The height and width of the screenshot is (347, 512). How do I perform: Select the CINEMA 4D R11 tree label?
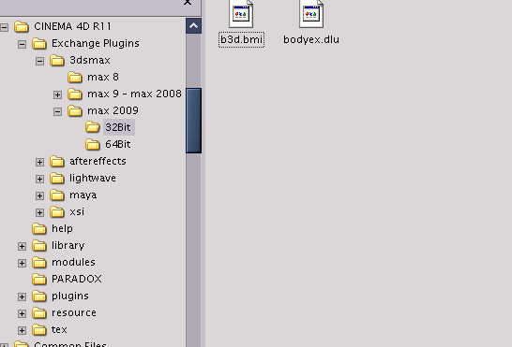tap(72, 26)
